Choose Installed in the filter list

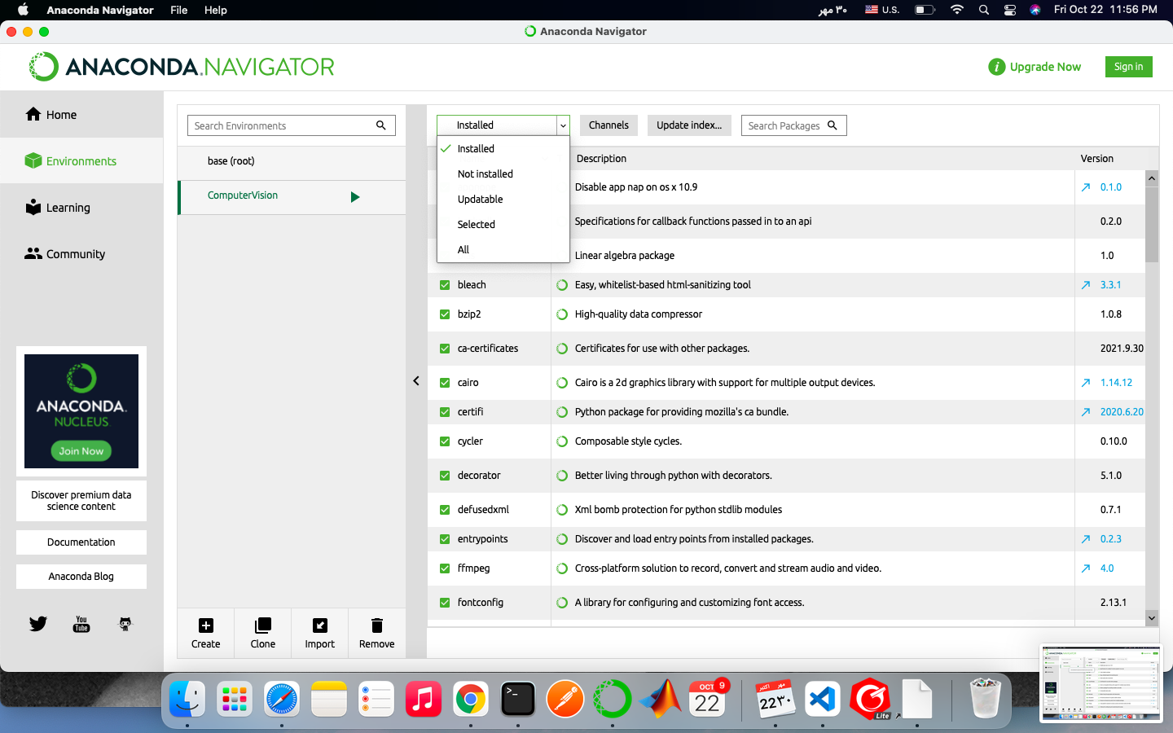(503, 149)
